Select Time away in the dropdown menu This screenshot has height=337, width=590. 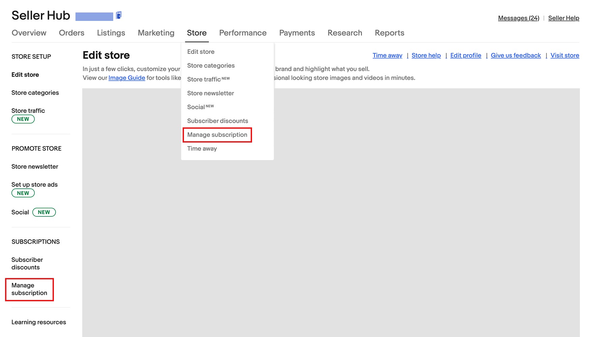coord(202,149)
